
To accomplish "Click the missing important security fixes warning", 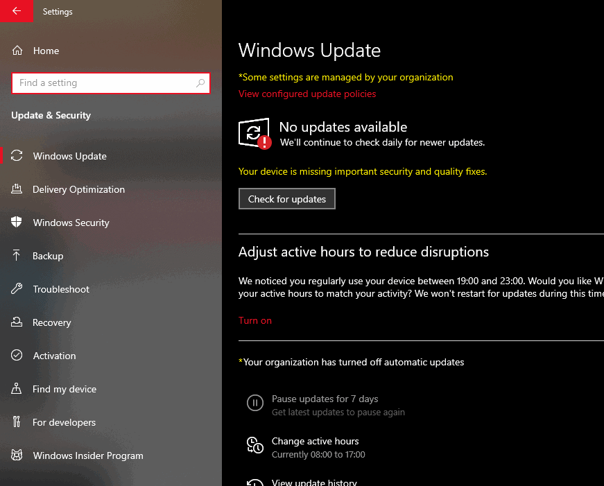I will 363,171.
